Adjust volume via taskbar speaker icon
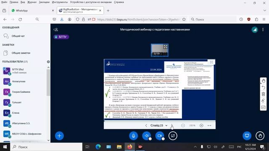269x151 pixels. tap(216, 147)
